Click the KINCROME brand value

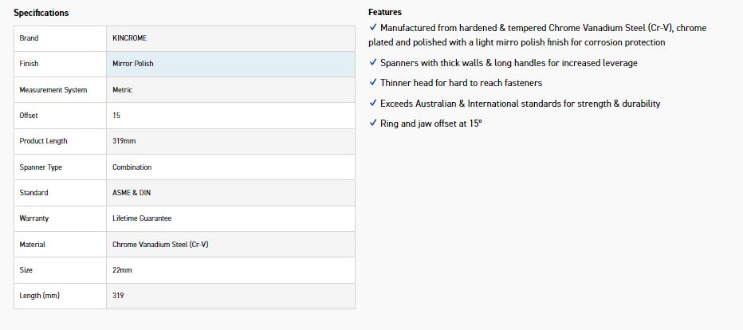point(129,38)
